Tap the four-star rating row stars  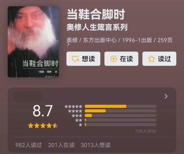[x=75, y=111]
